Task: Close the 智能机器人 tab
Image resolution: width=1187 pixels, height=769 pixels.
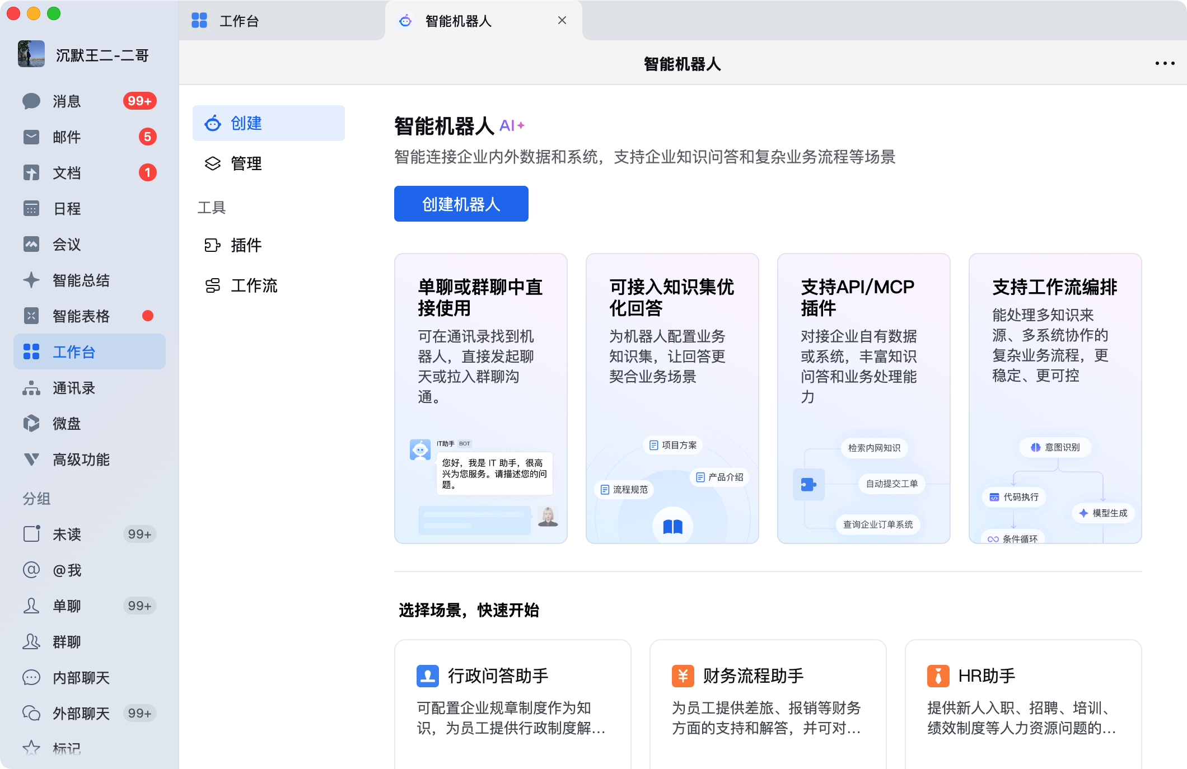Action: (562, 21)
